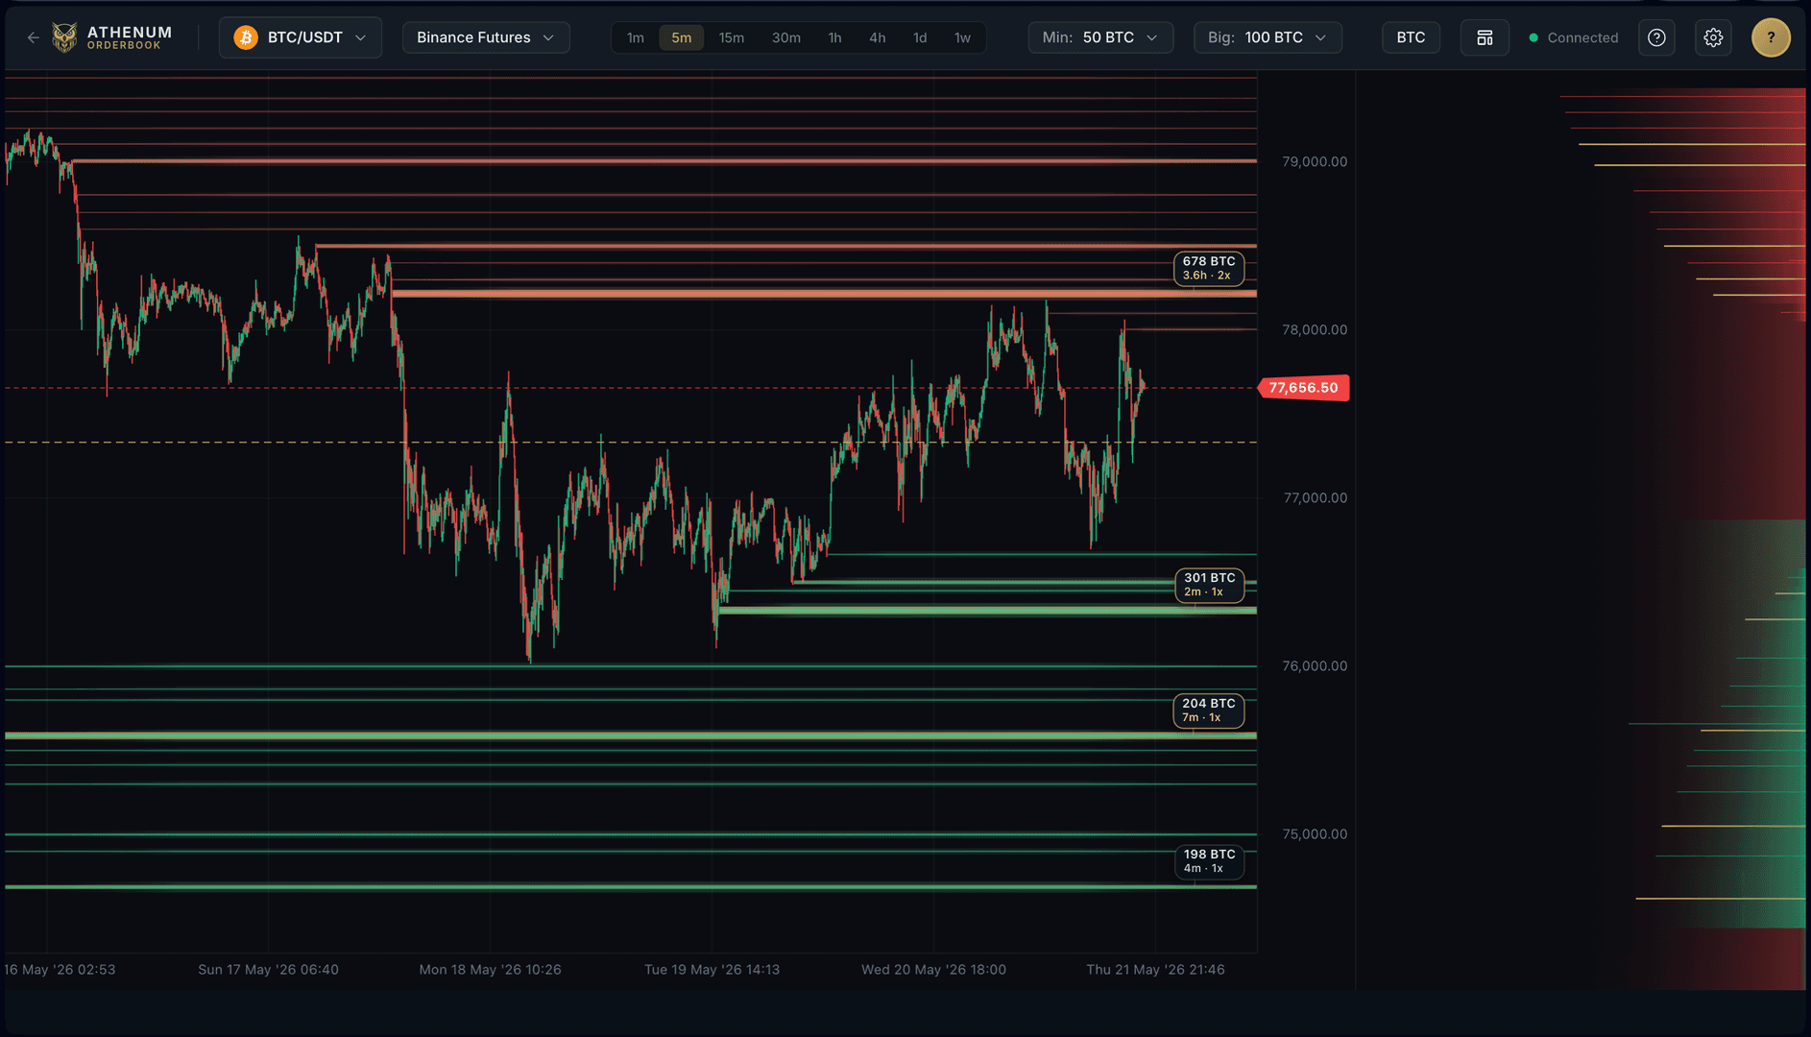Click the 77,000.00 price axis label
The image size is (1811, 1037).
pyautogui.click(x=1315, y=497)
